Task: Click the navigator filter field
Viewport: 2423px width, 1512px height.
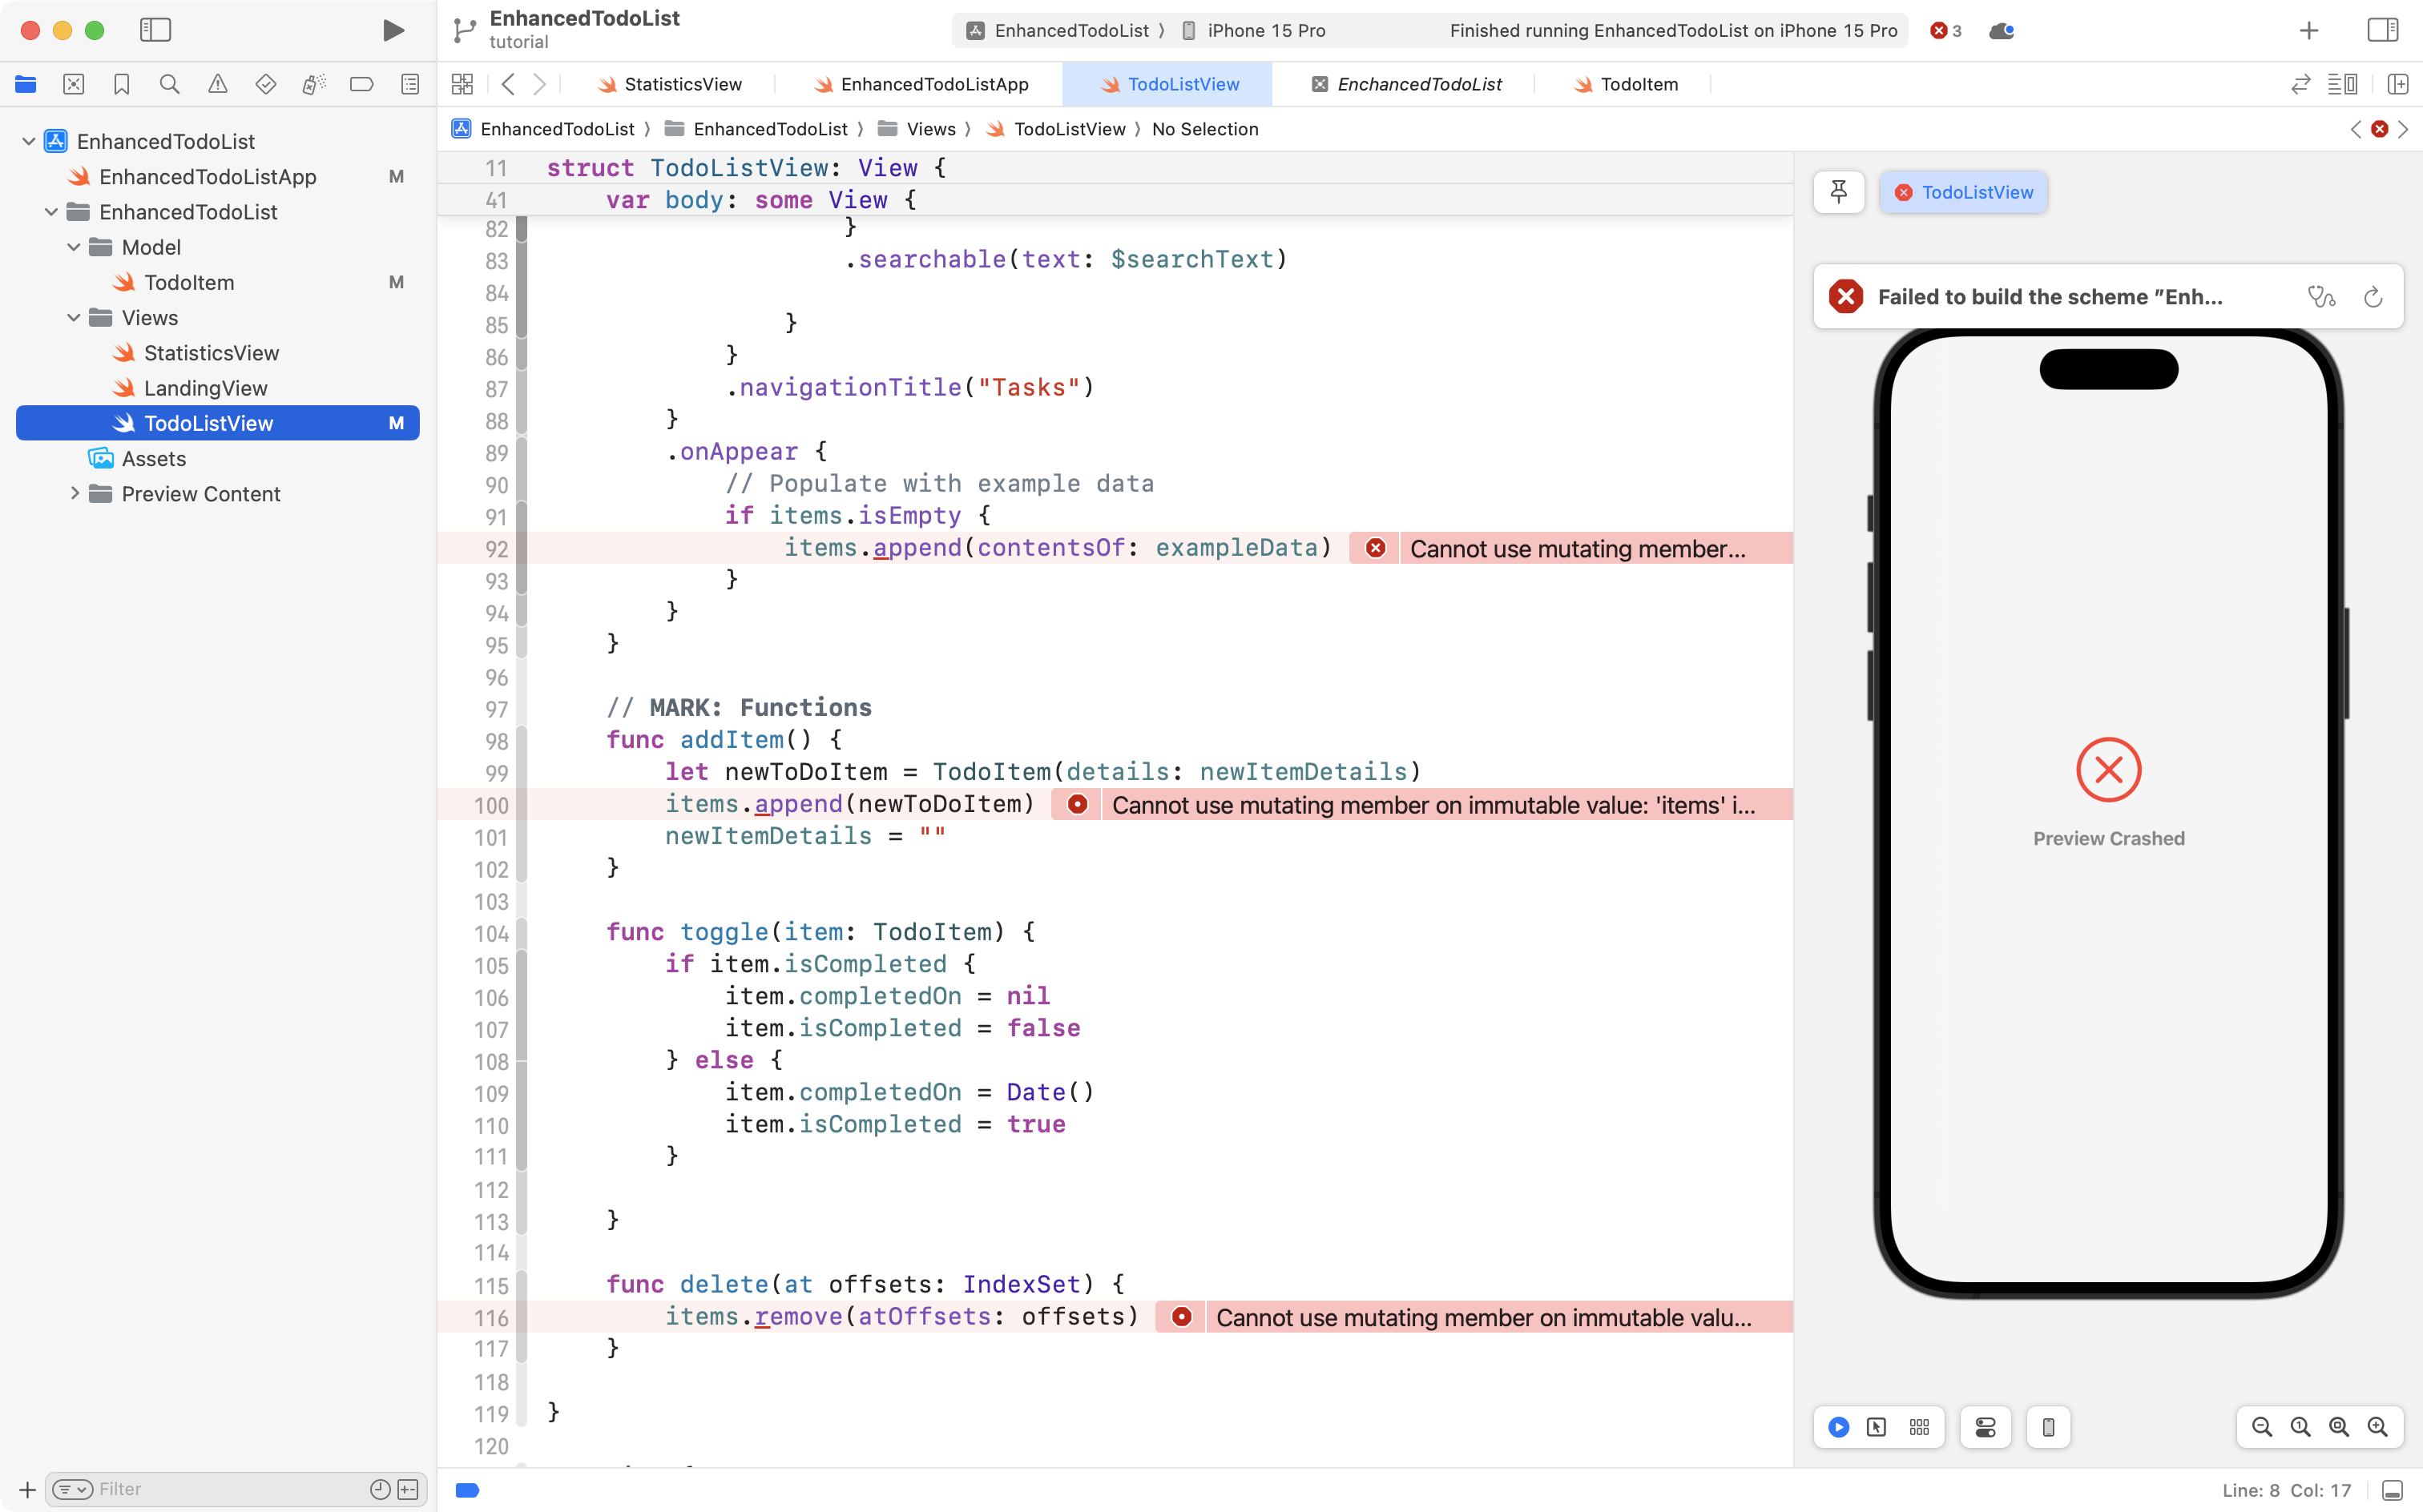Action: [x=200, y=1488]
